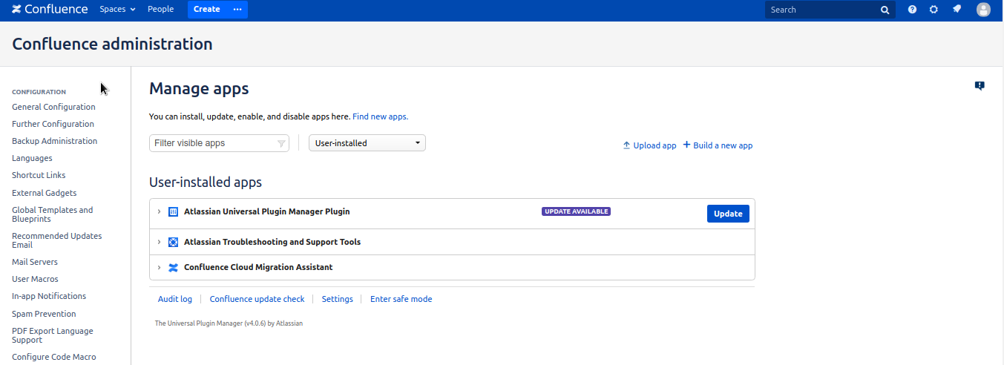Click the Upload app link
The width and height of the screenshot is (1004, 365).
[649, 145]
